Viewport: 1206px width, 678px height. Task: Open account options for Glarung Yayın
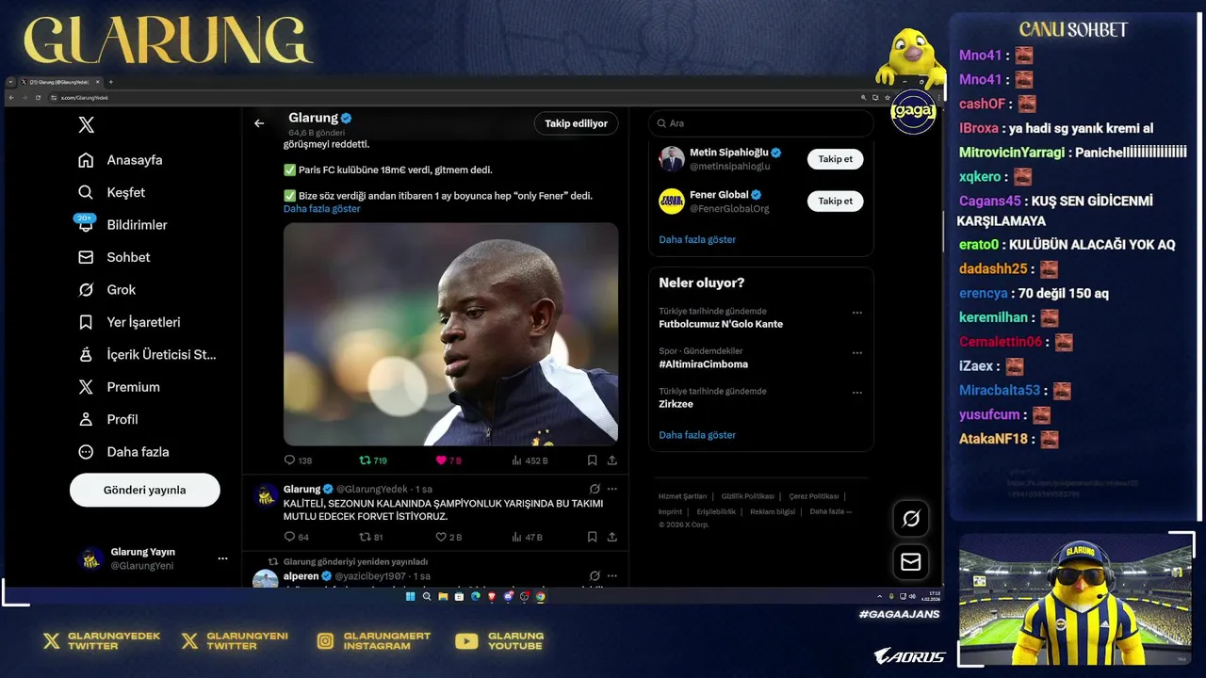point(222,558)
